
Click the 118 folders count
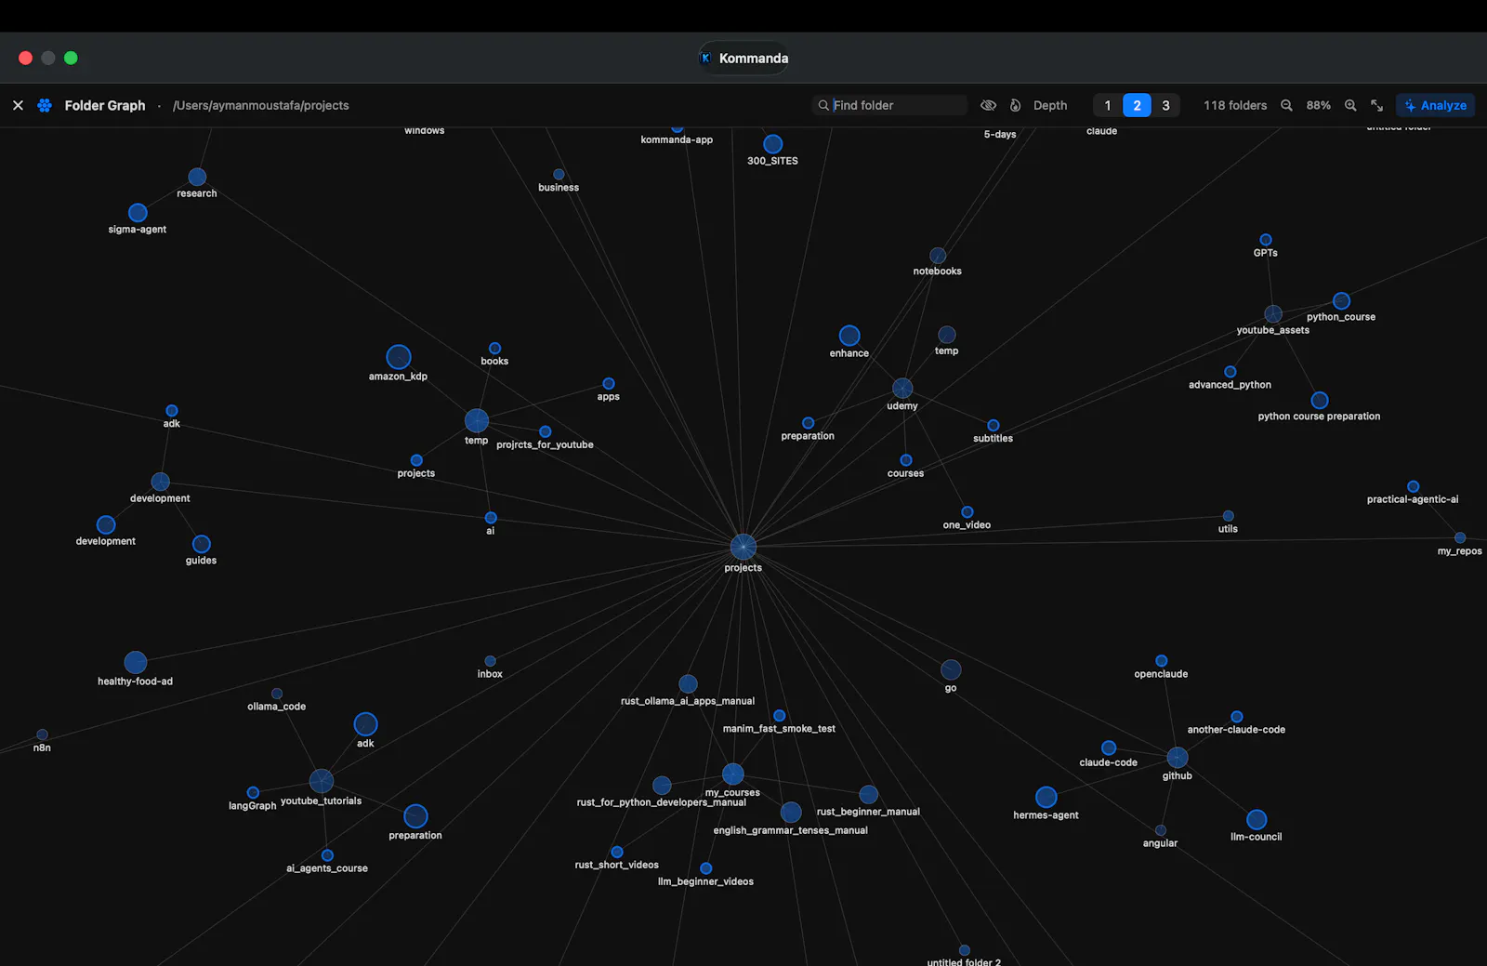[1235, 105]
